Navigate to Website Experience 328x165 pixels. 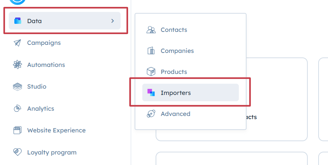(56, 130)
